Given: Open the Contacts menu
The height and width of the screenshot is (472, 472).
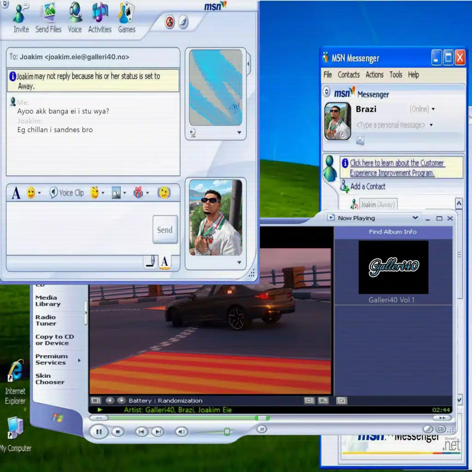Looking at the screenshot, I should coord(348,75).
